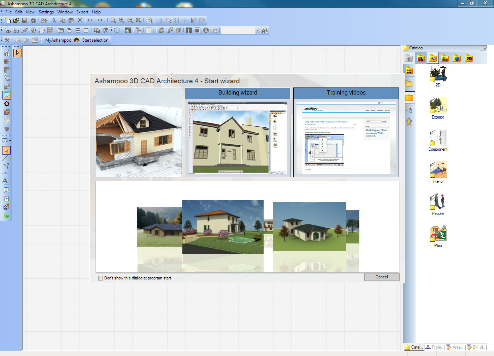Open the blue sphere materials catalog folder
The height and width of the screenshot is (356, 494).
point(457,59)
